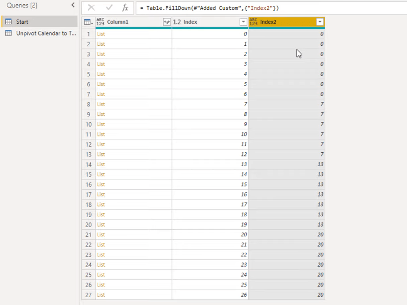Select row number 12

pos(88,144)
